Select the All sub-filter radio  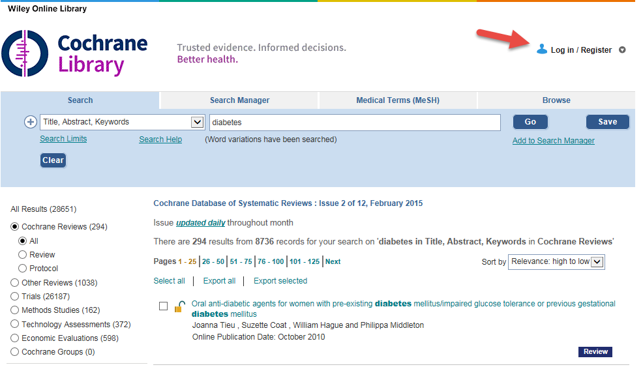[x=23, y=241]
